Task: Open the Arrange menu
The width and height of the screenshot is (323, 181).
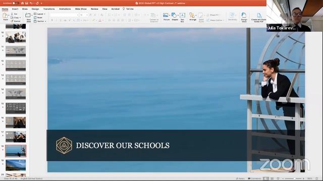Action: [x=193, y=17]
